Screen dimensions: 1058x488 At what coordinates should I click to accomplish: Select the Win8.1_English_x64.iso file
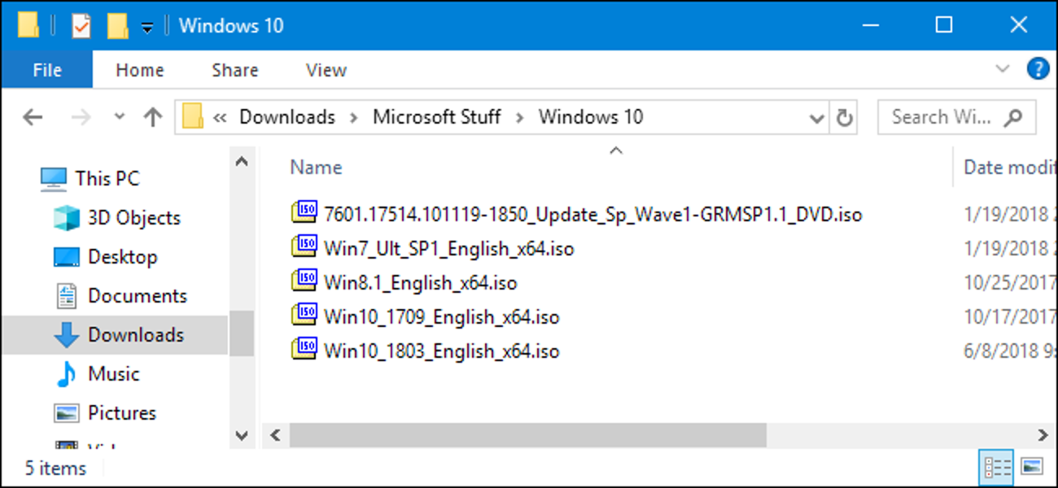pyautogui.click(x=420, y=283)
